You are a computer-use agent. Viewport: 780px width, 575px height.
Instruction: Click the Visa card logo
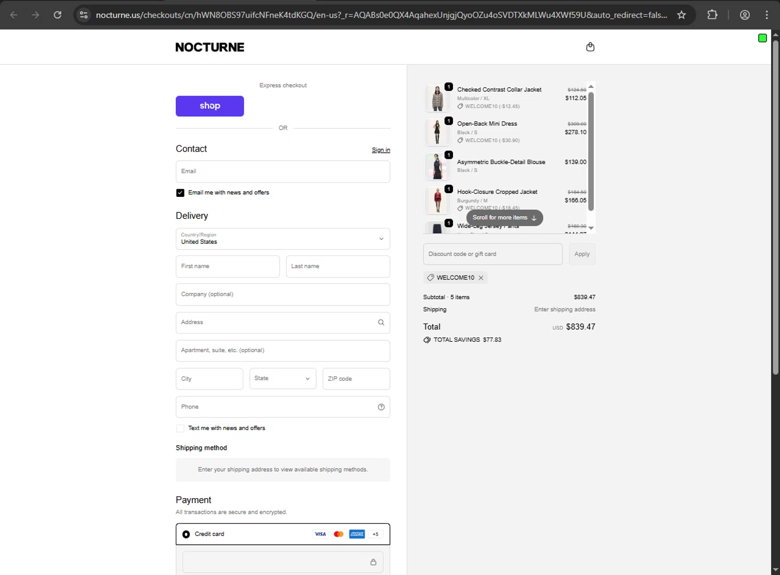click(320, 534)
